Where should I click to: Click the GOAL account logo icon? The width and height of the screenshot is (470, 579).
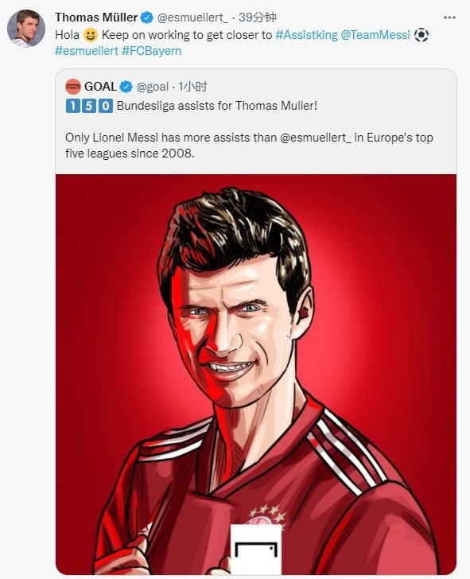click(x=73, y=87)
